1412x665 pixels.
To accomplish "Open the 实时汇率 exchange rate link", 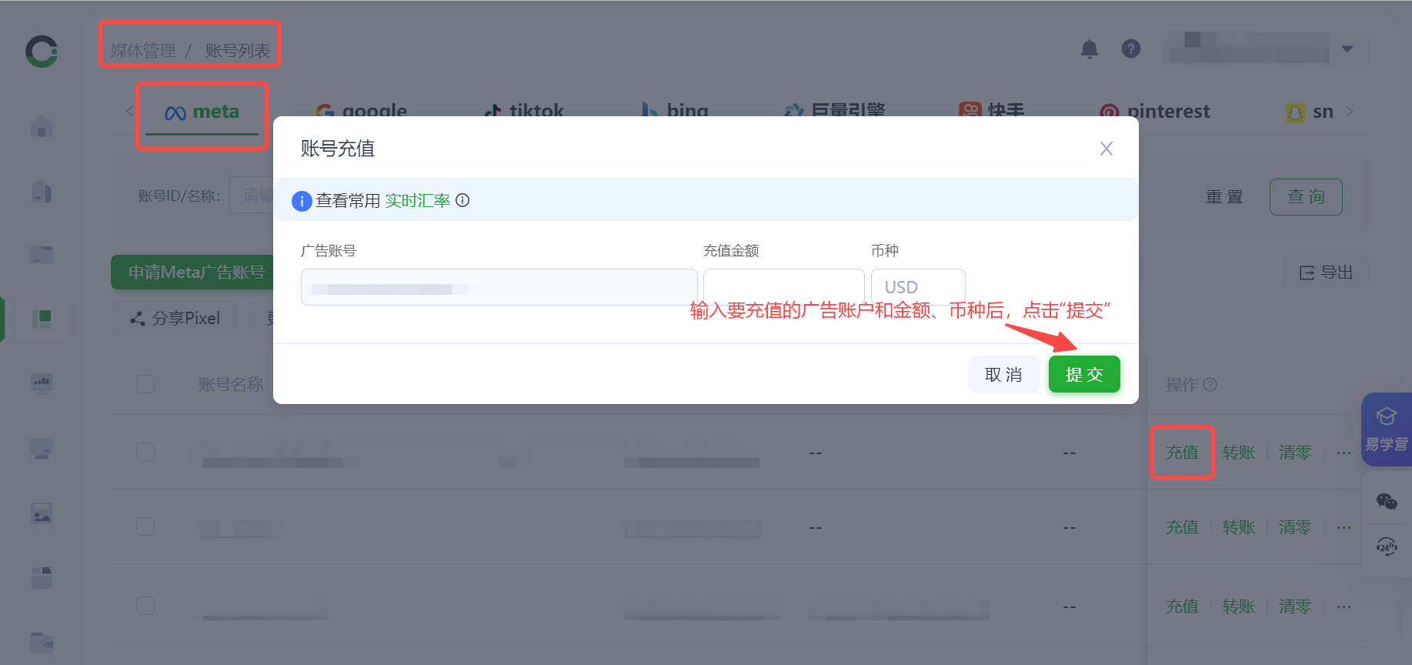I will [417, 201].
